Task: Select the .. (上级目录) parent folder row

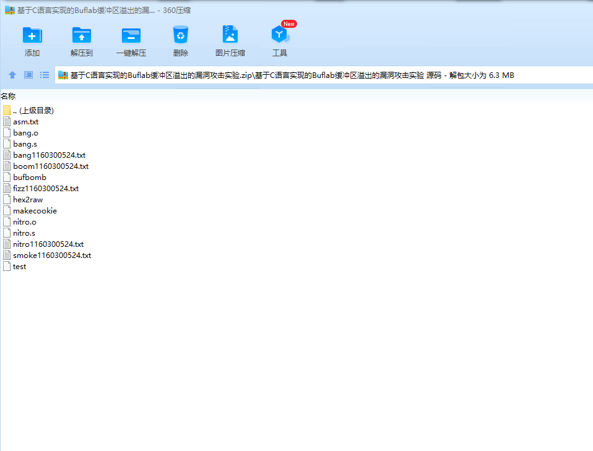Action: (33, 110)
